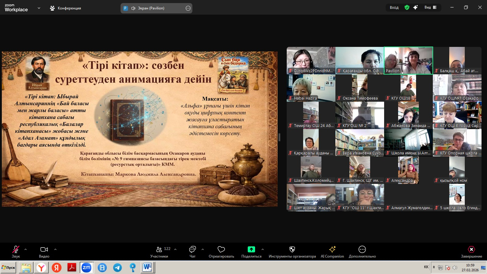Open Telegram from the Windows taskbar
This screenshot has width=487, height=274.
[x=117, y=268]
